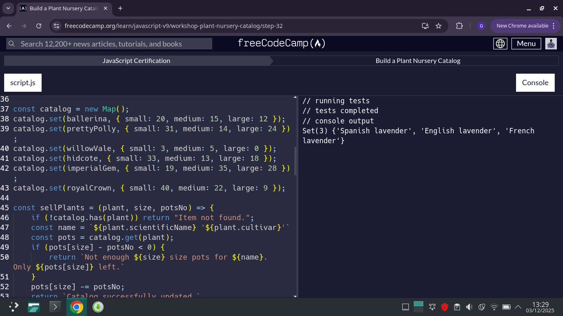Viewport: 563px width, 316px height.
Task: Install app icon in address bar
Action: [425, 26]
